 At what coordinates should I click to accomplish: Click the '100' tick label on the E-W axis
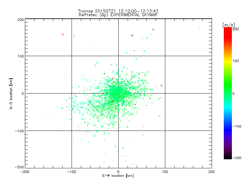point(165,172)
